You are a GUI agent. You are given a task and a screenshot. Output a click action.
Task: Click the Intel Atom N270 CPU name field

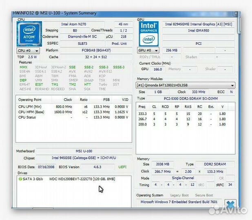(x=74, y=24)
